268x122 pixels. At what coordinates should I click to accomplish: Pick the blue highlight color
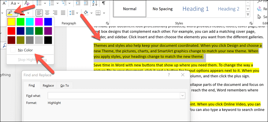pyautogui.click(x=48, y=22)
